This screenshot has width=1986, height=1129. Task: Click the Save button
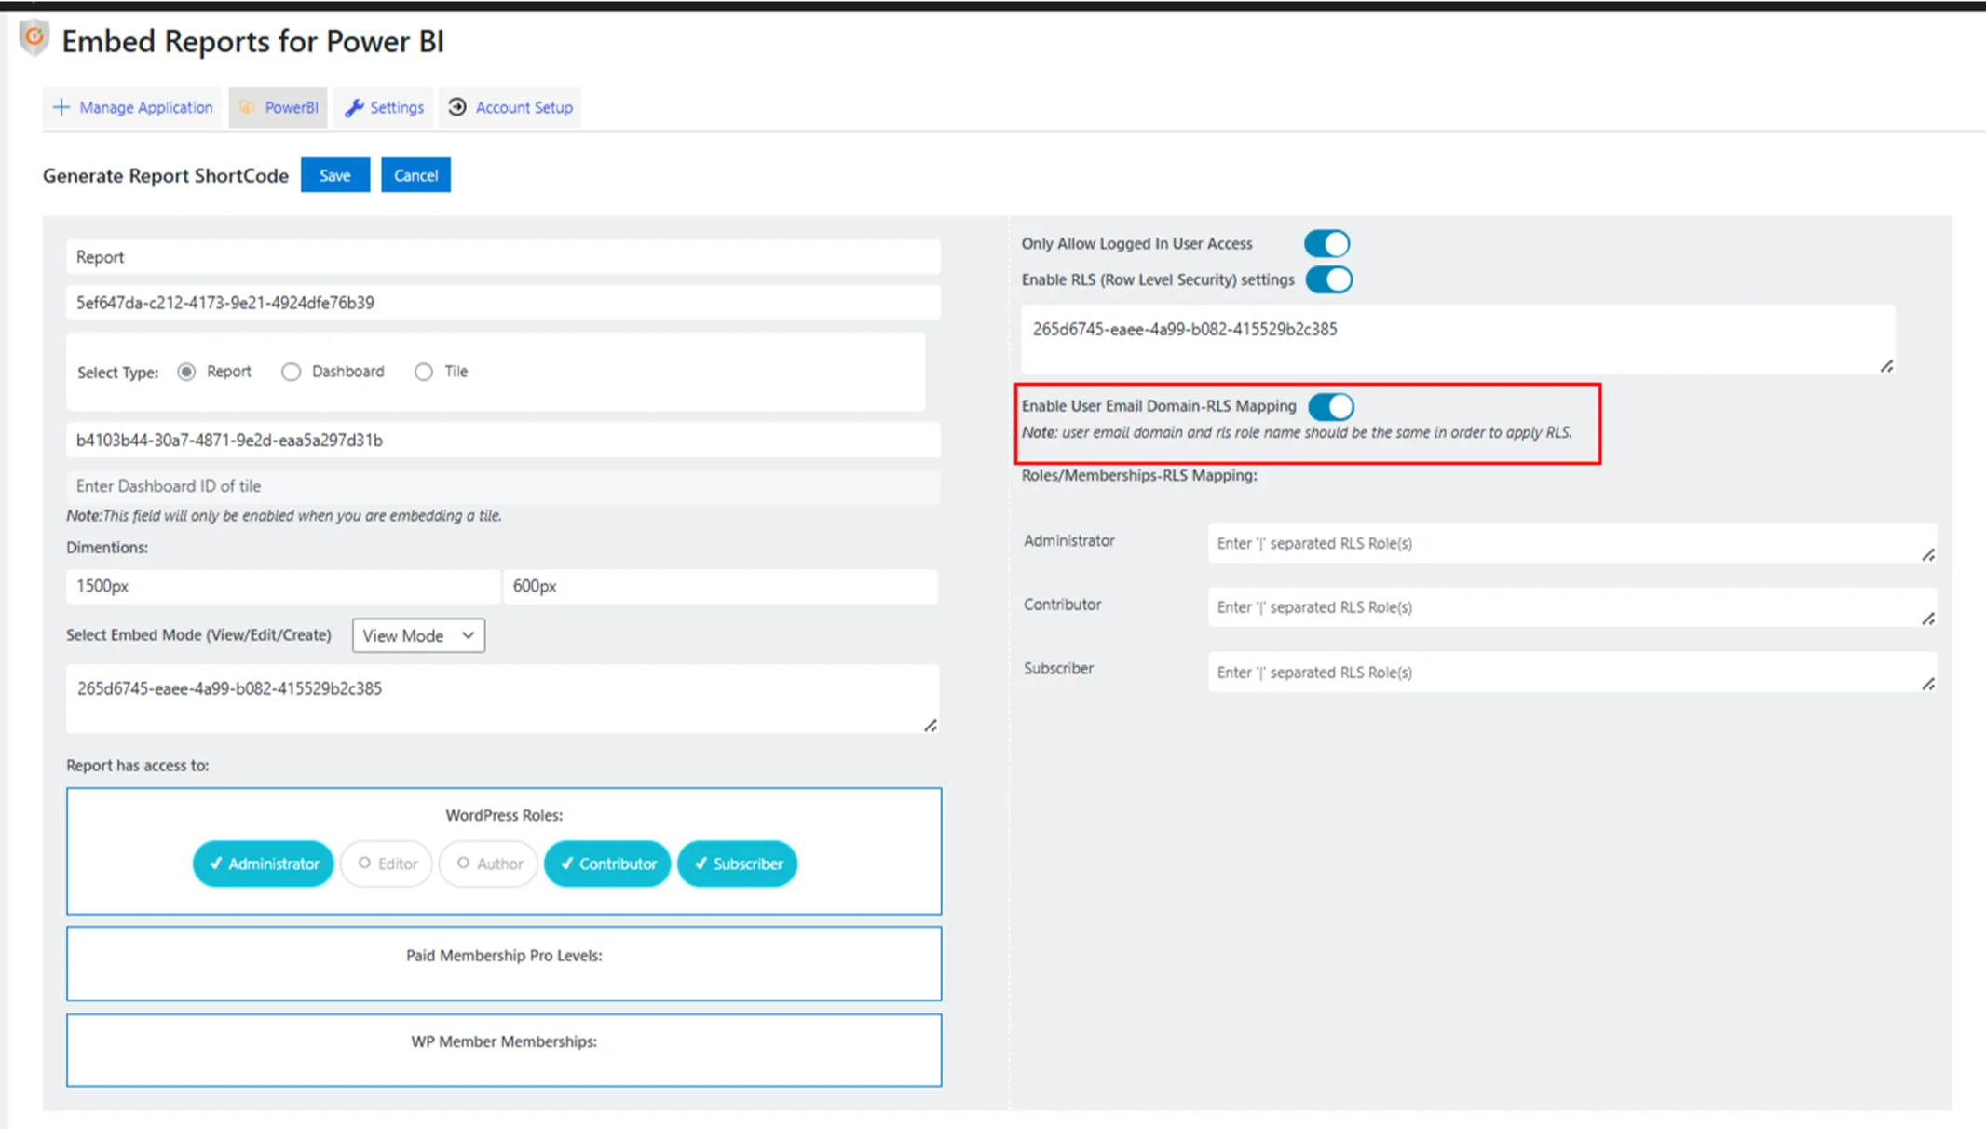[x=335, y=175]
